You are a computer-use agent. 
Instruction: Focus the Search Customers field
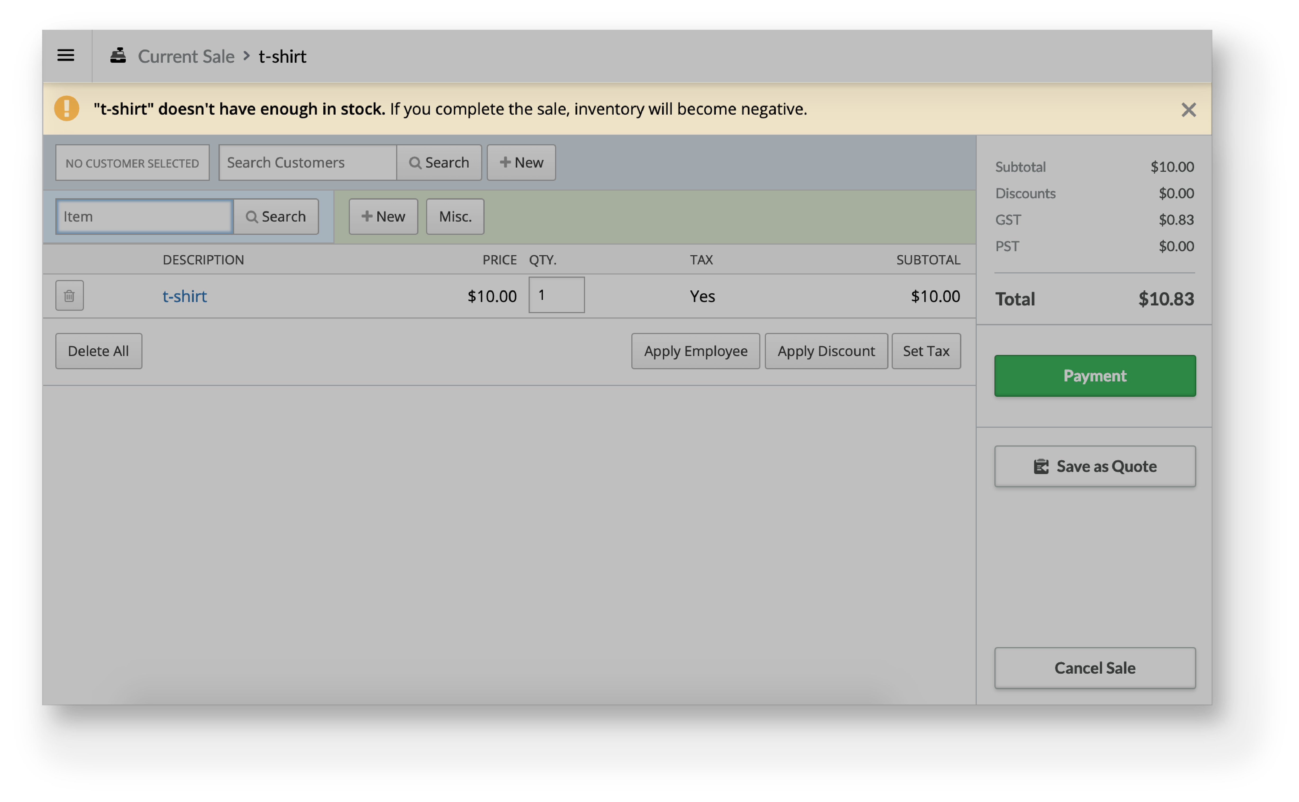308,163
